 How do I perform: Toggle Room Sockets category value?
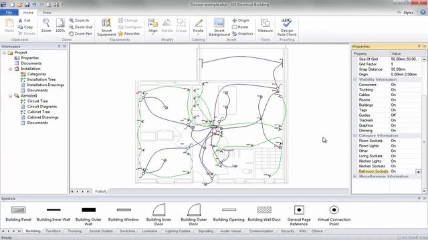click(x=405, y=141)
